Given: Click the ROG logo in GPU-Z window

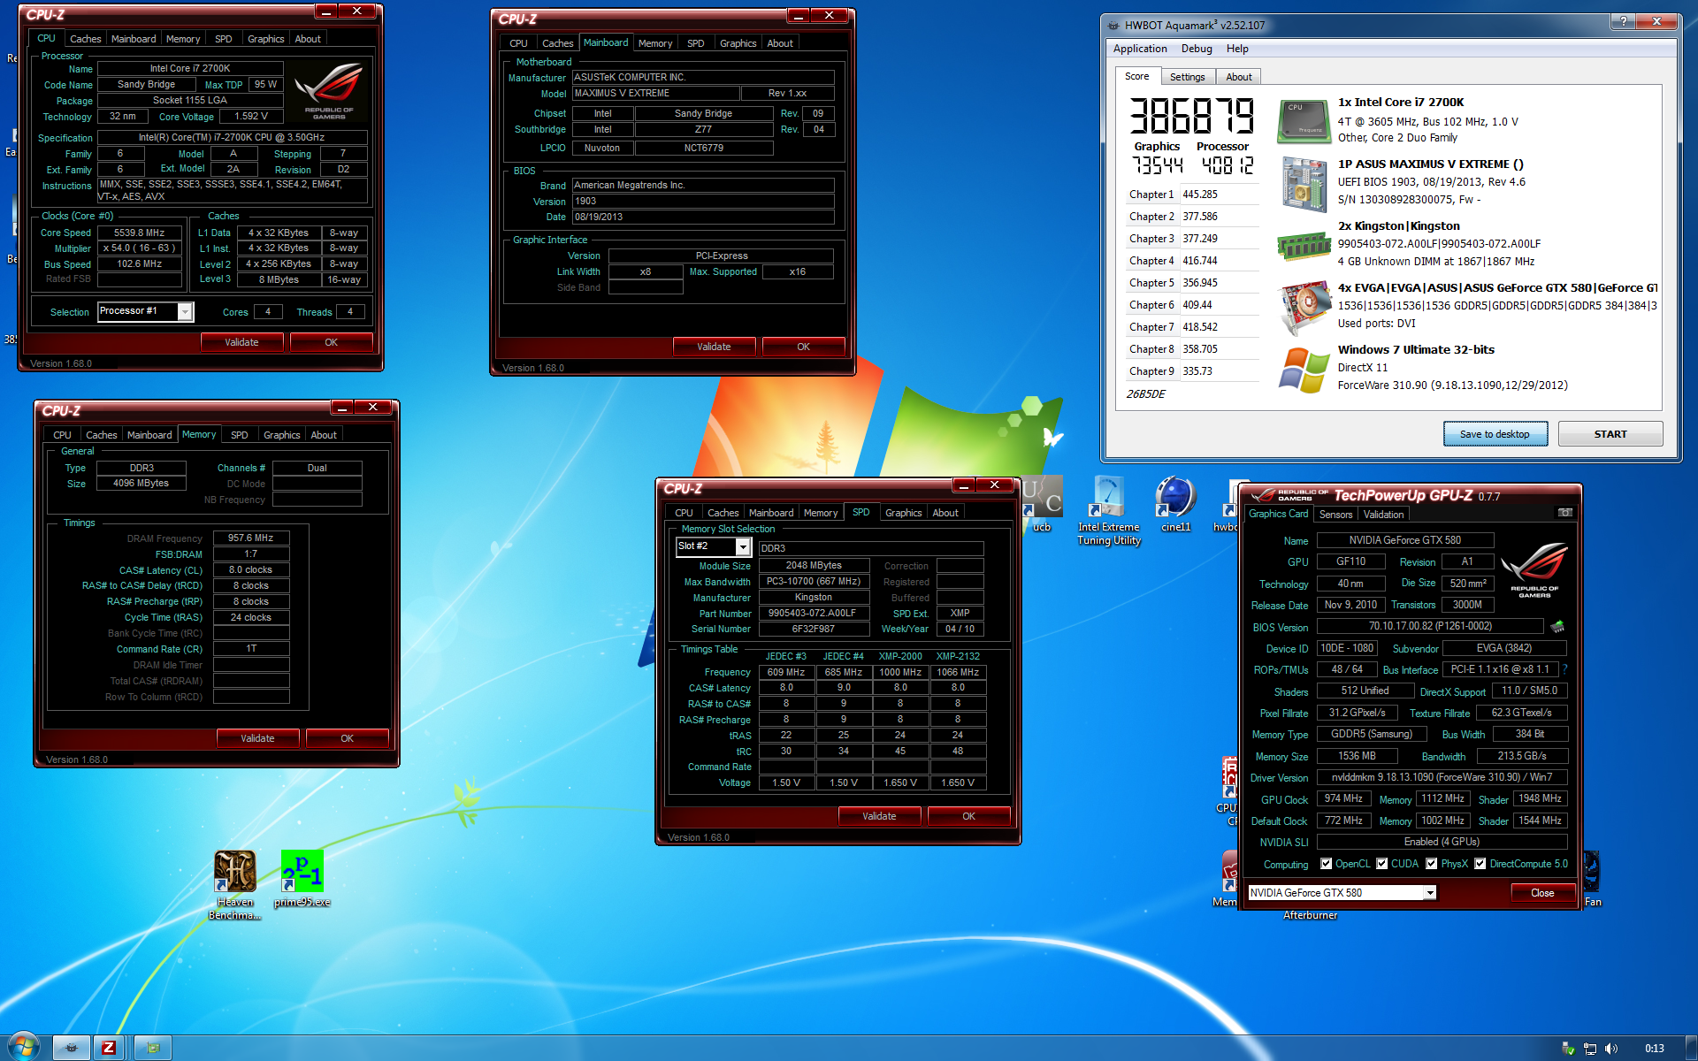Looking at the screenshot, I should coord(1534,570).
